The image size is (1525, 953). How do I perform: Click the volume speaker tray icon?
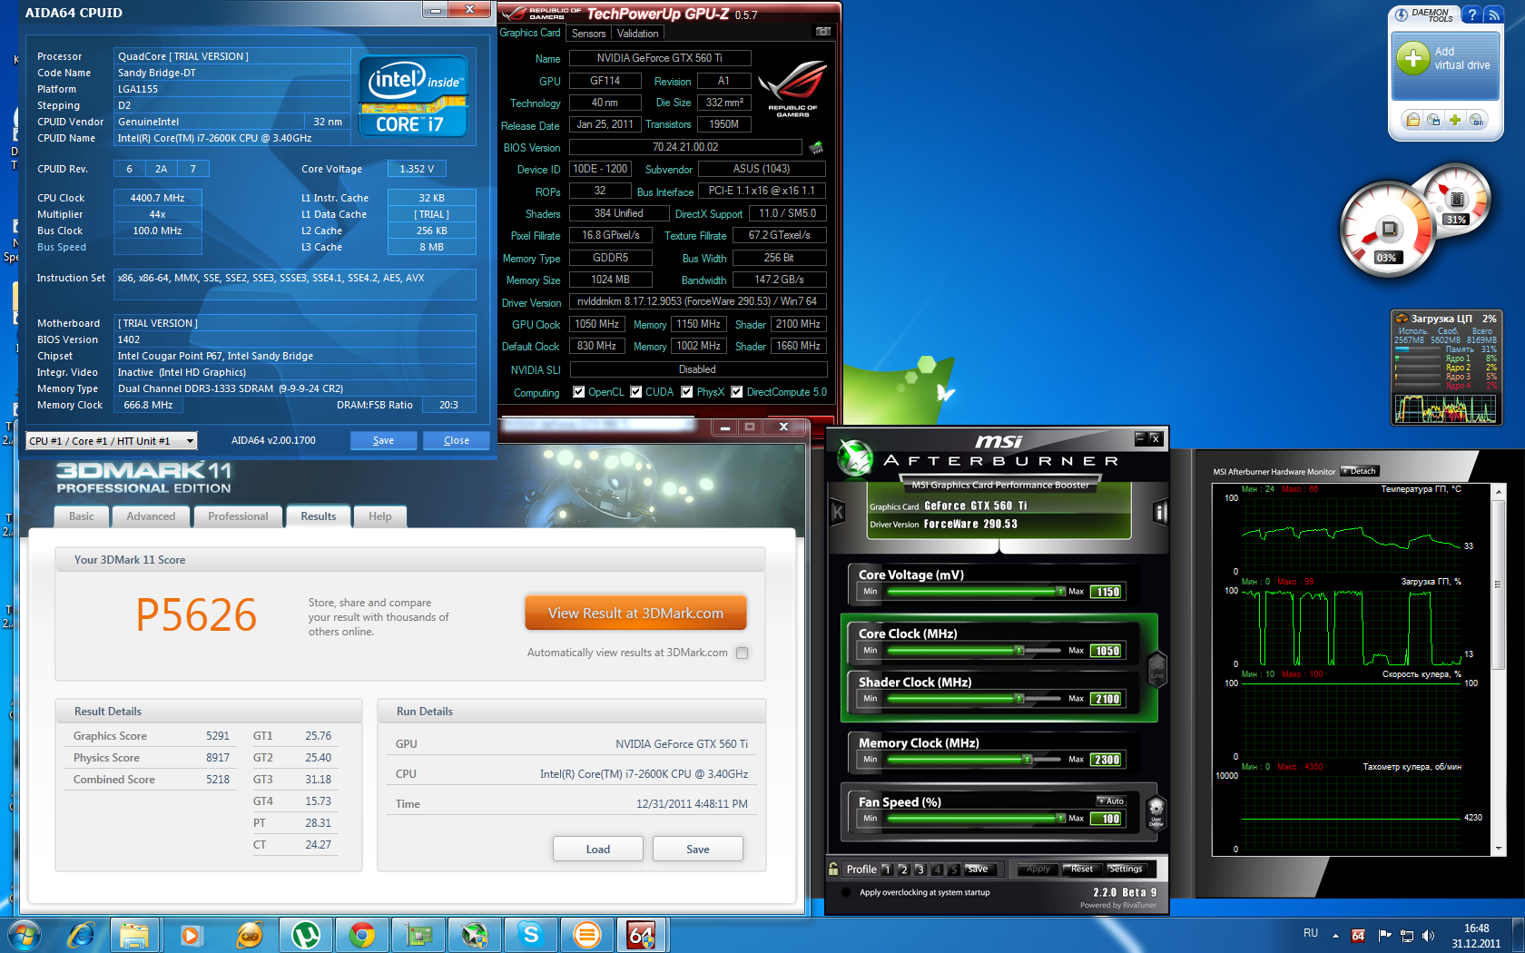[1429, 936]
